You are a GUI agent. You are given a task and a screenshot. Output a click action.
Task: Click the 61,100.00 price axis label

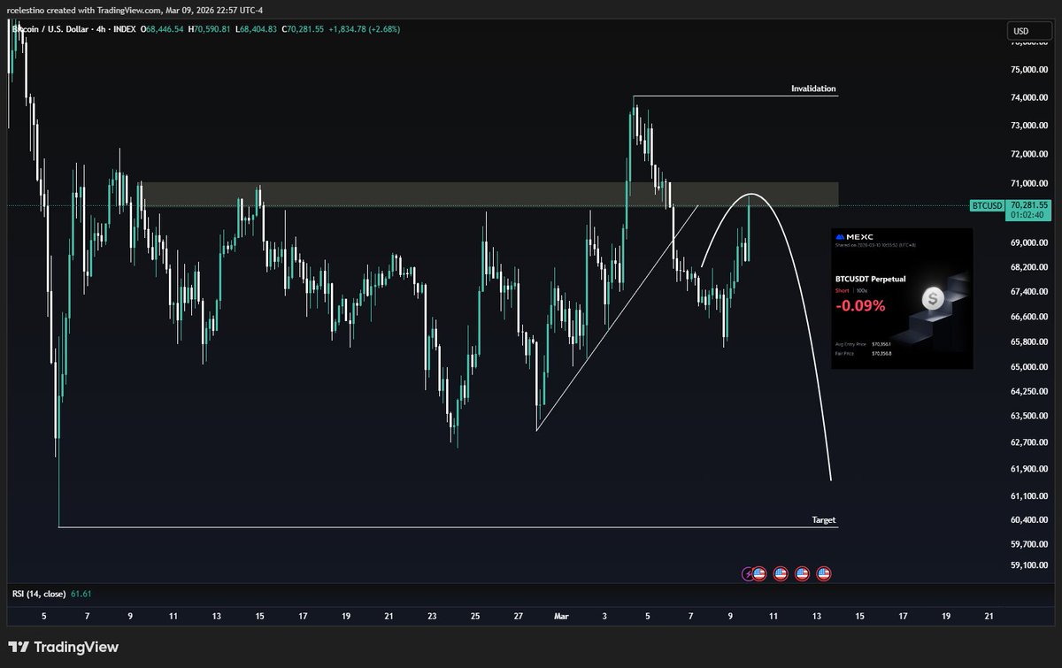[1030, 497]
